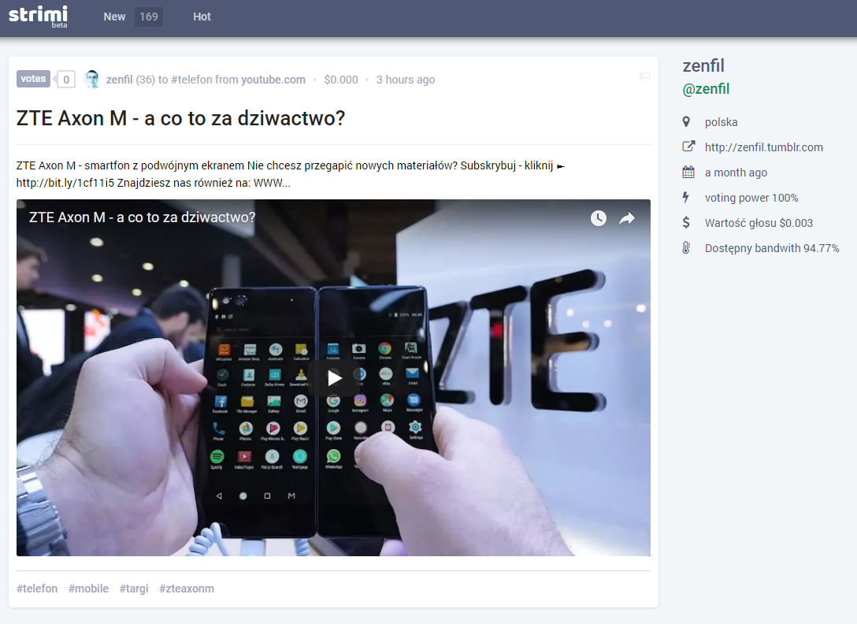Click the 'voting power 100%' text

[751, 198]
